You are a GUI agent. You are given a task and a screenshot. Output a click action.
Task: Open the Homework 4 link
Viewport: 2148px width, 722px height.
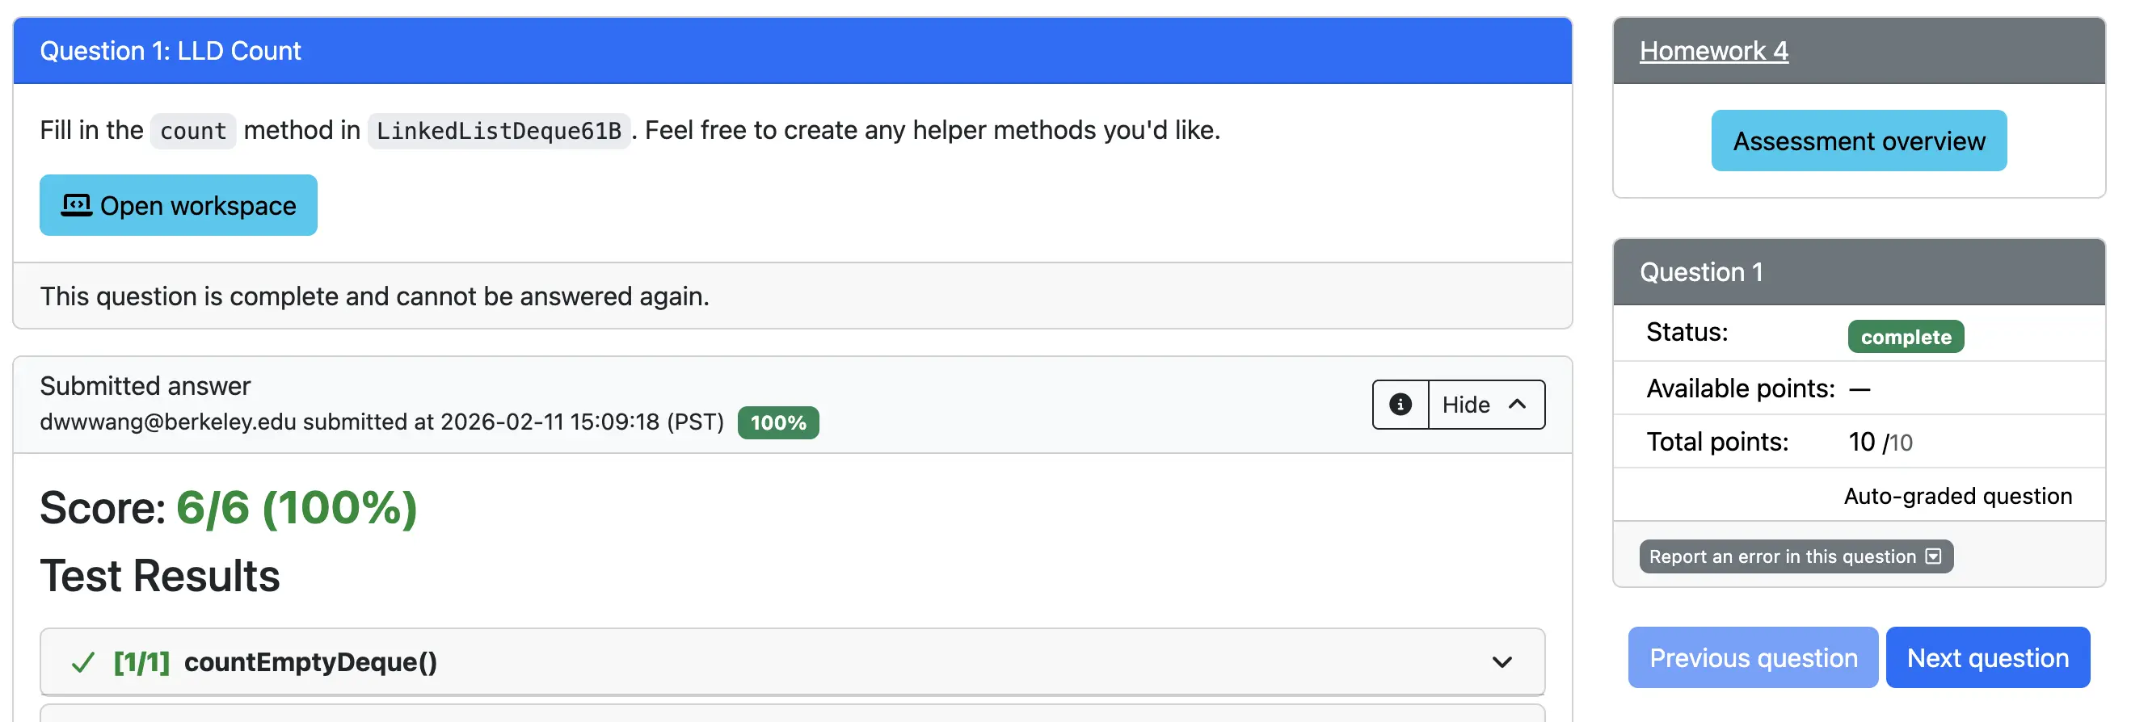[1712, 51]
